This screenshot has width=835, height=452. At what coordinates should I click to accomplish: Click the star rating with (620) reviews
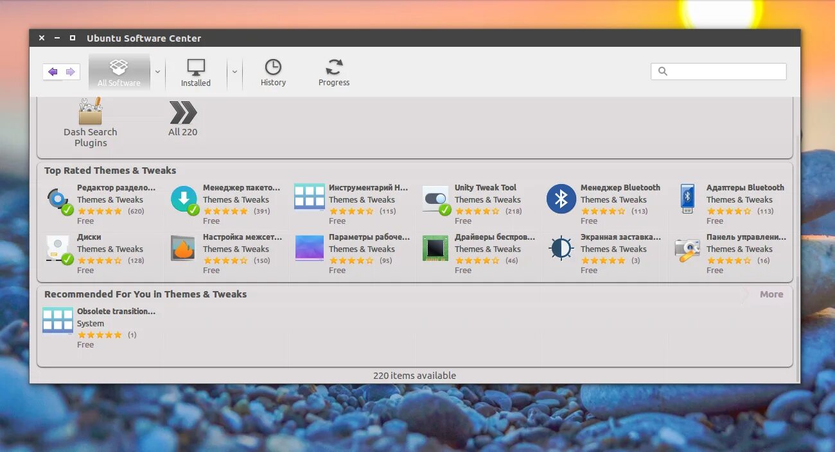[x=100, y=211]
